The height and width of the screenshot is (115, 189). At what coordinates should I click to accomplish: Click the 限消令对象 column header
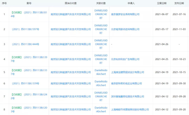click(71, 3)
